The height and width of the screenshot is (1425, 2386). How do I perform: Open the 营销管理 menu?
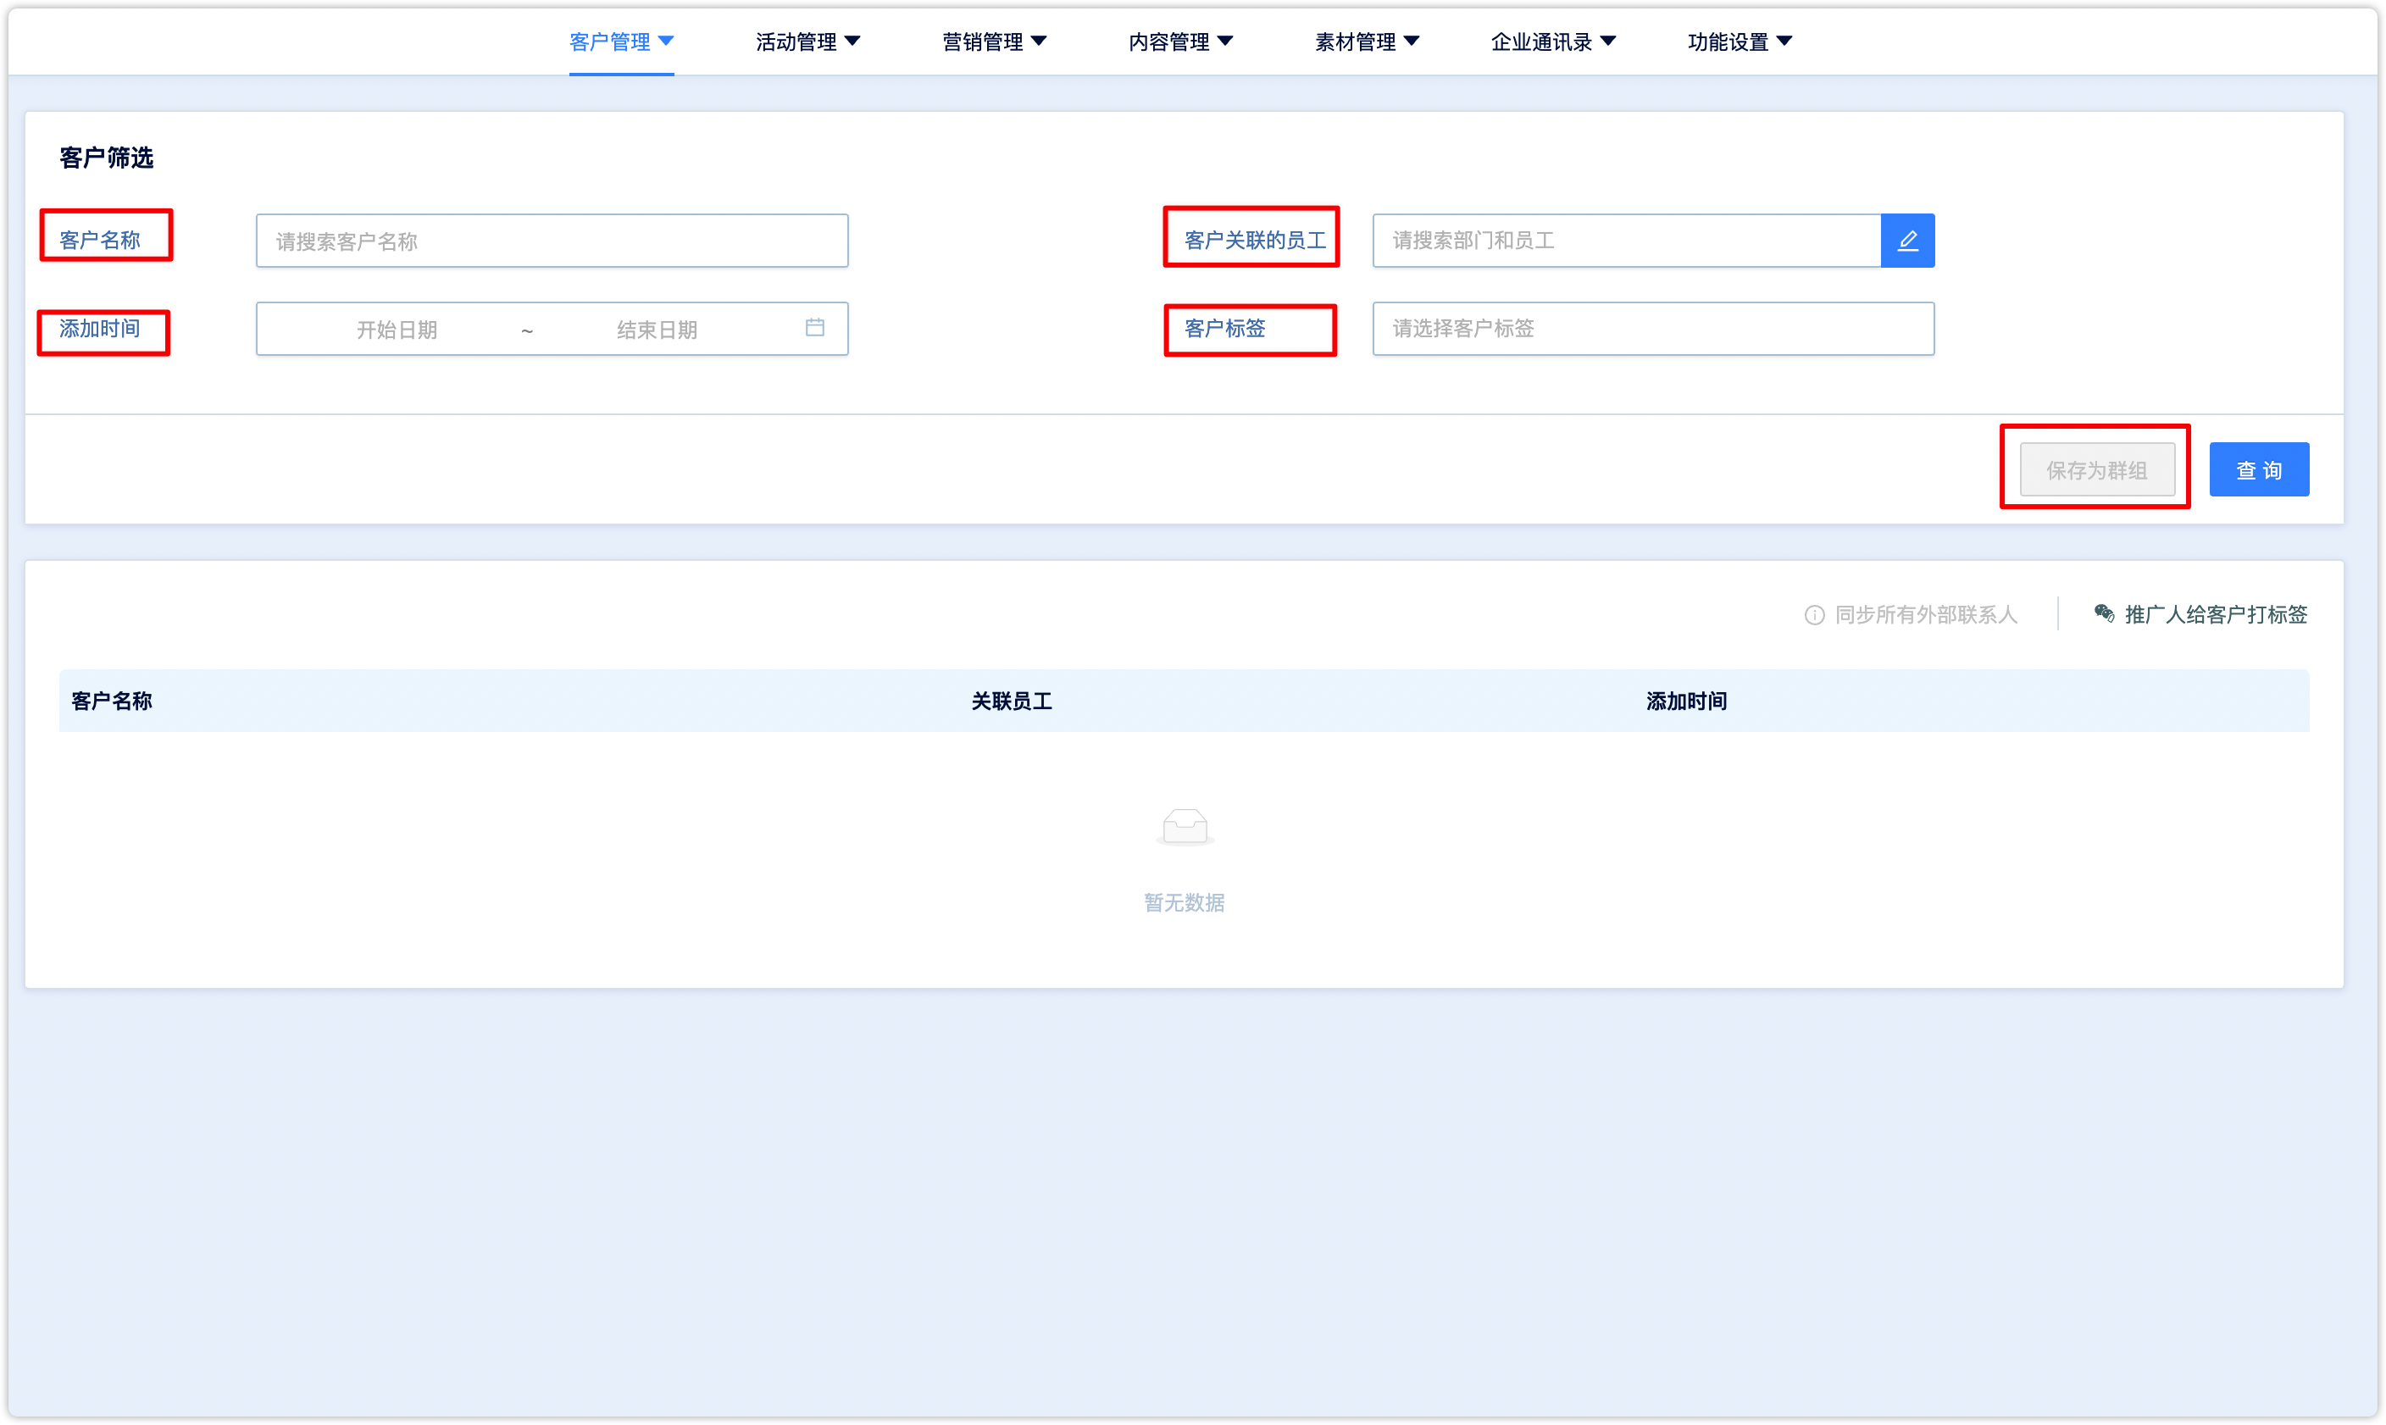point(994,42)
